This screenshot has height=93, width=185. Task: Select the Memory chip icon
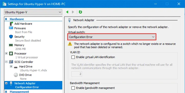pos(11,45)
